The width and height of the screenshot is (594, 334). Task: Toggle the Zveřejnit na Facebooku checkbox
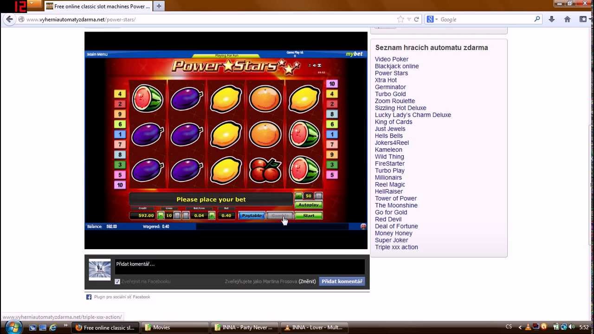117,282
